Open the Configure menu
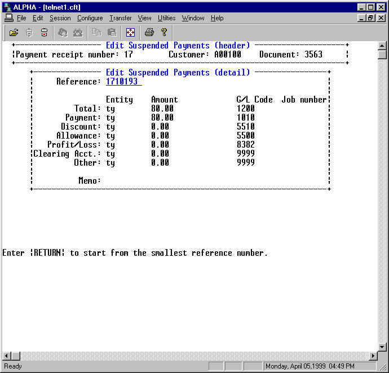 point(90,18)
